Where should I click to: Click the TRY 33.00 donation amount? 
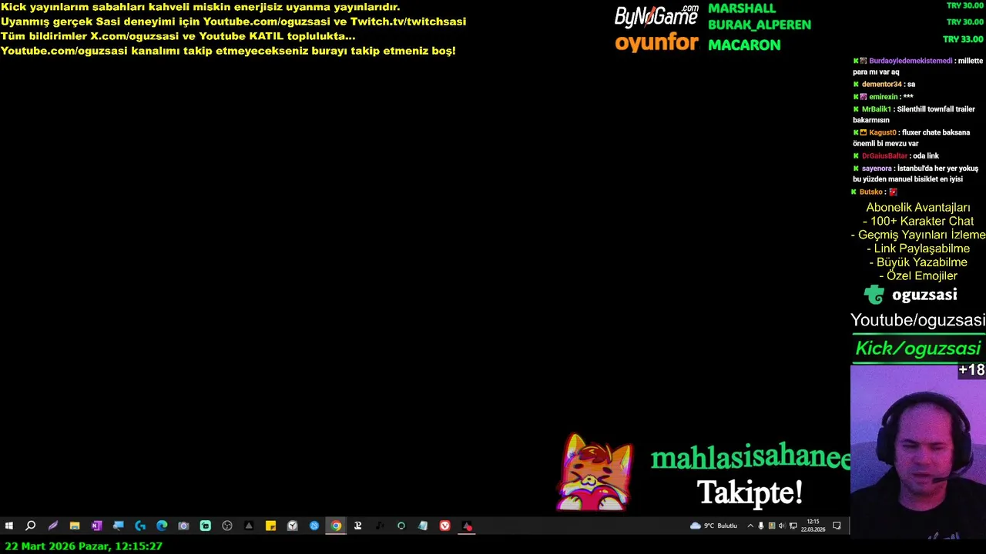click(x=963, y=39)
